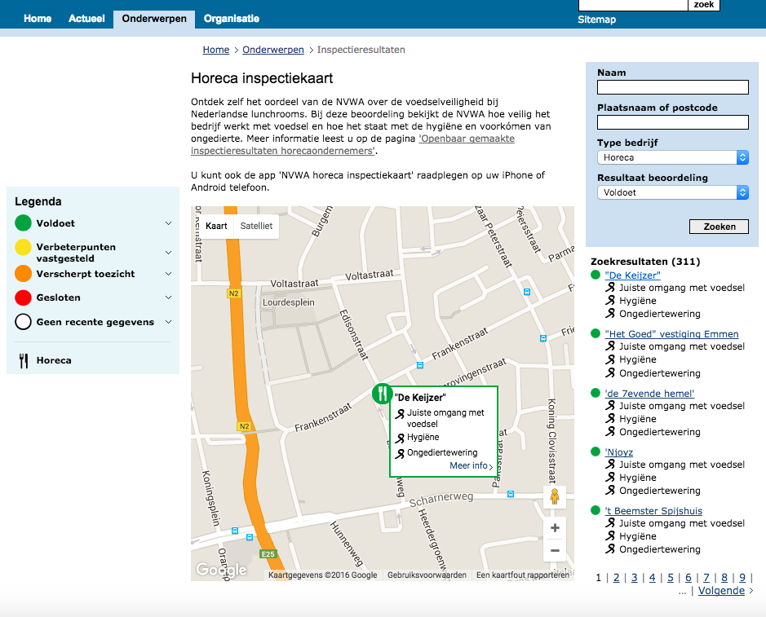Open the Actueel menu tab
The height and width of the screenshot is (617, 766).
click(x=86, y=19)
